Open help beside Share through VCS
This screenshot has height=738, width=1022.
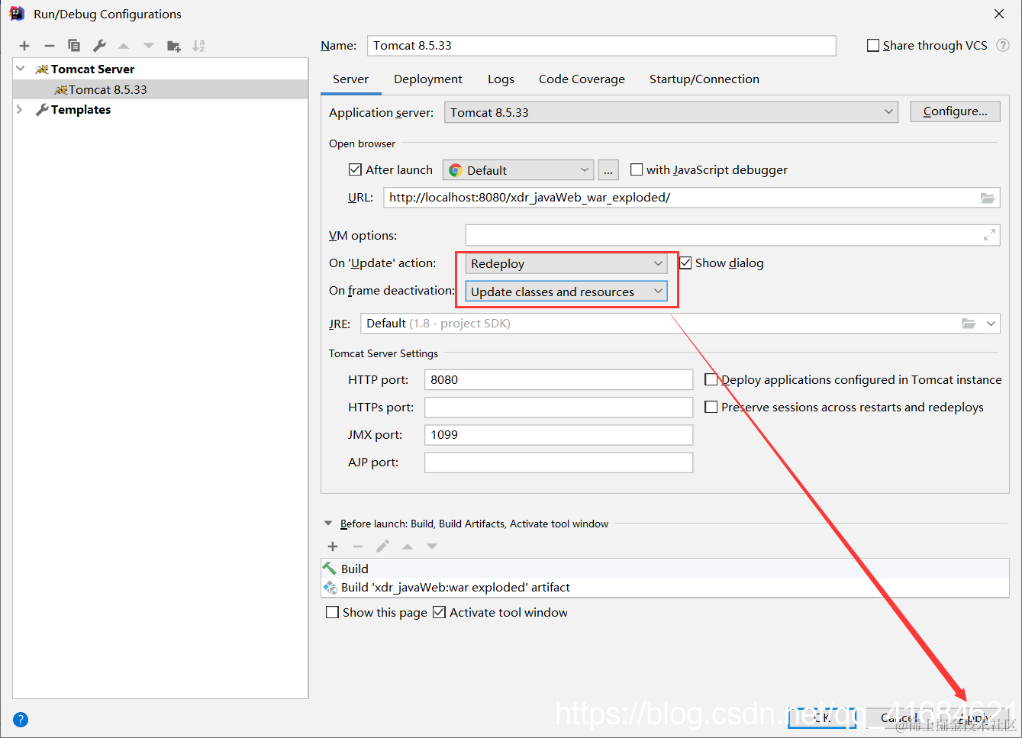click(1003, 45)
